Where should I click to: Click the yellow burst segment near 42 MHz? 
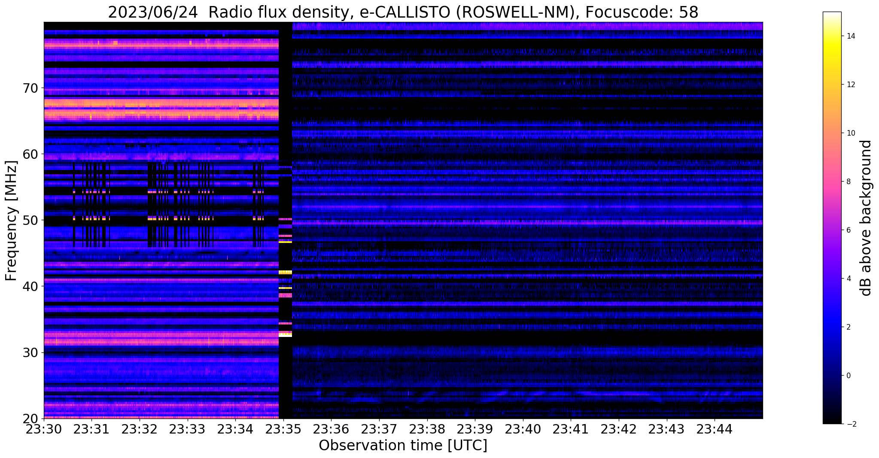(285, 272)
